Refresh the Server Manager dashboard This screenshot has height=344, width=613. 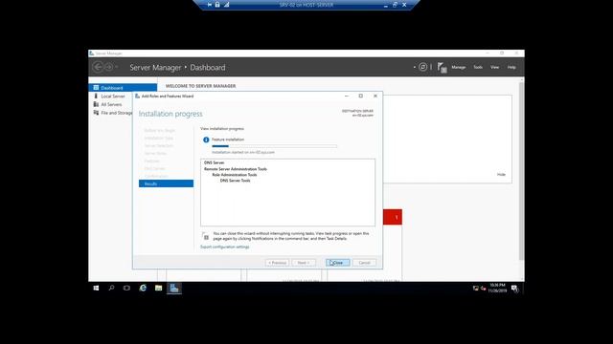click(423, 67)
